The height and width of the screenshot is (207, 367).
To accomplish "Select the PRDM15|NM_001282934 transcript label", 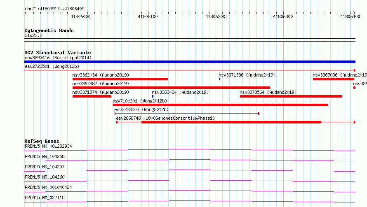I will [48, 146].
